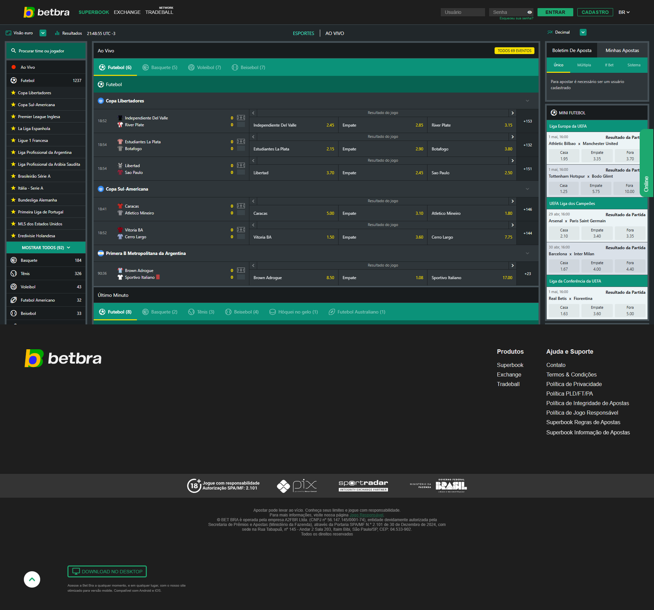Click the ENTRAR login button

click(555, 12)
